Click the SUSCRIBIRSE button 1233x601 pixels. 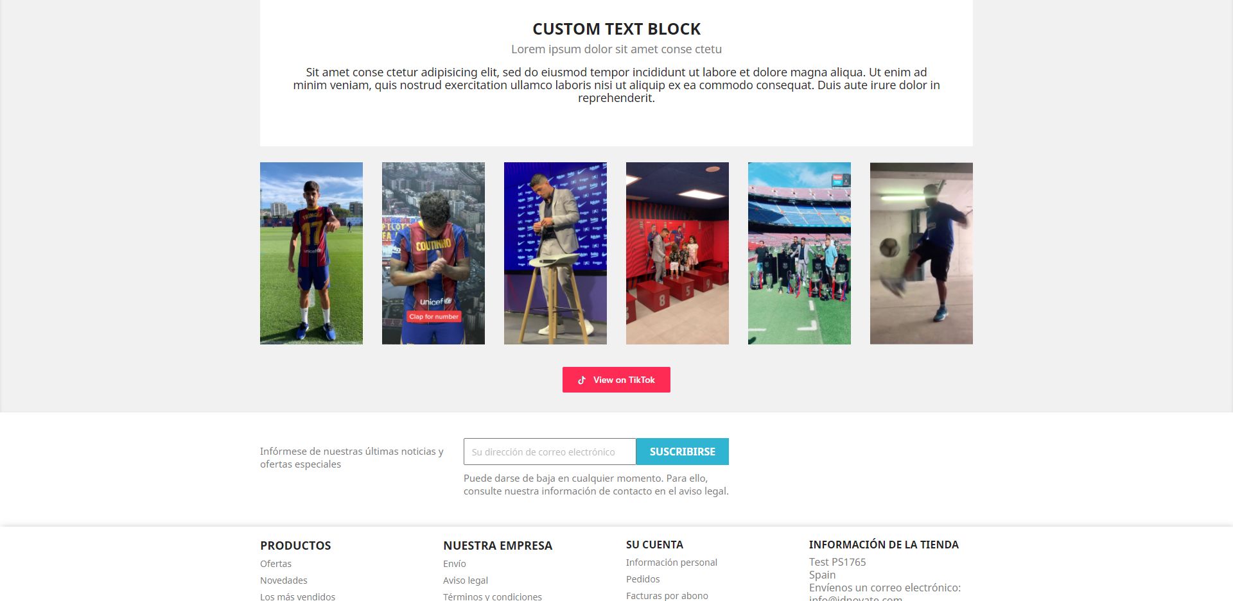[683, 452]
